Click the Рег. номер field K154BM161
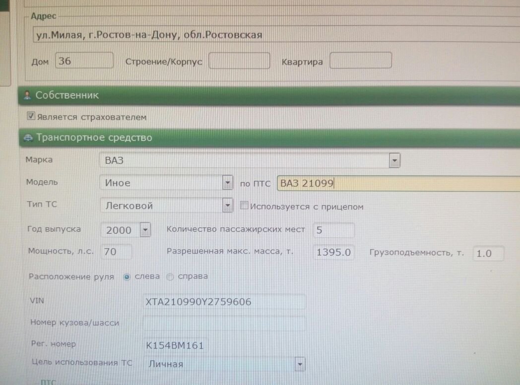520x385 pixels. pos(176,345)
